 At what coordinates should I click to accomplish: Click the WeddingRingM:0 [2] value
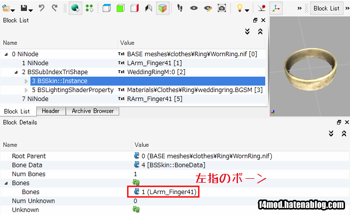click(x=156, y=72)
